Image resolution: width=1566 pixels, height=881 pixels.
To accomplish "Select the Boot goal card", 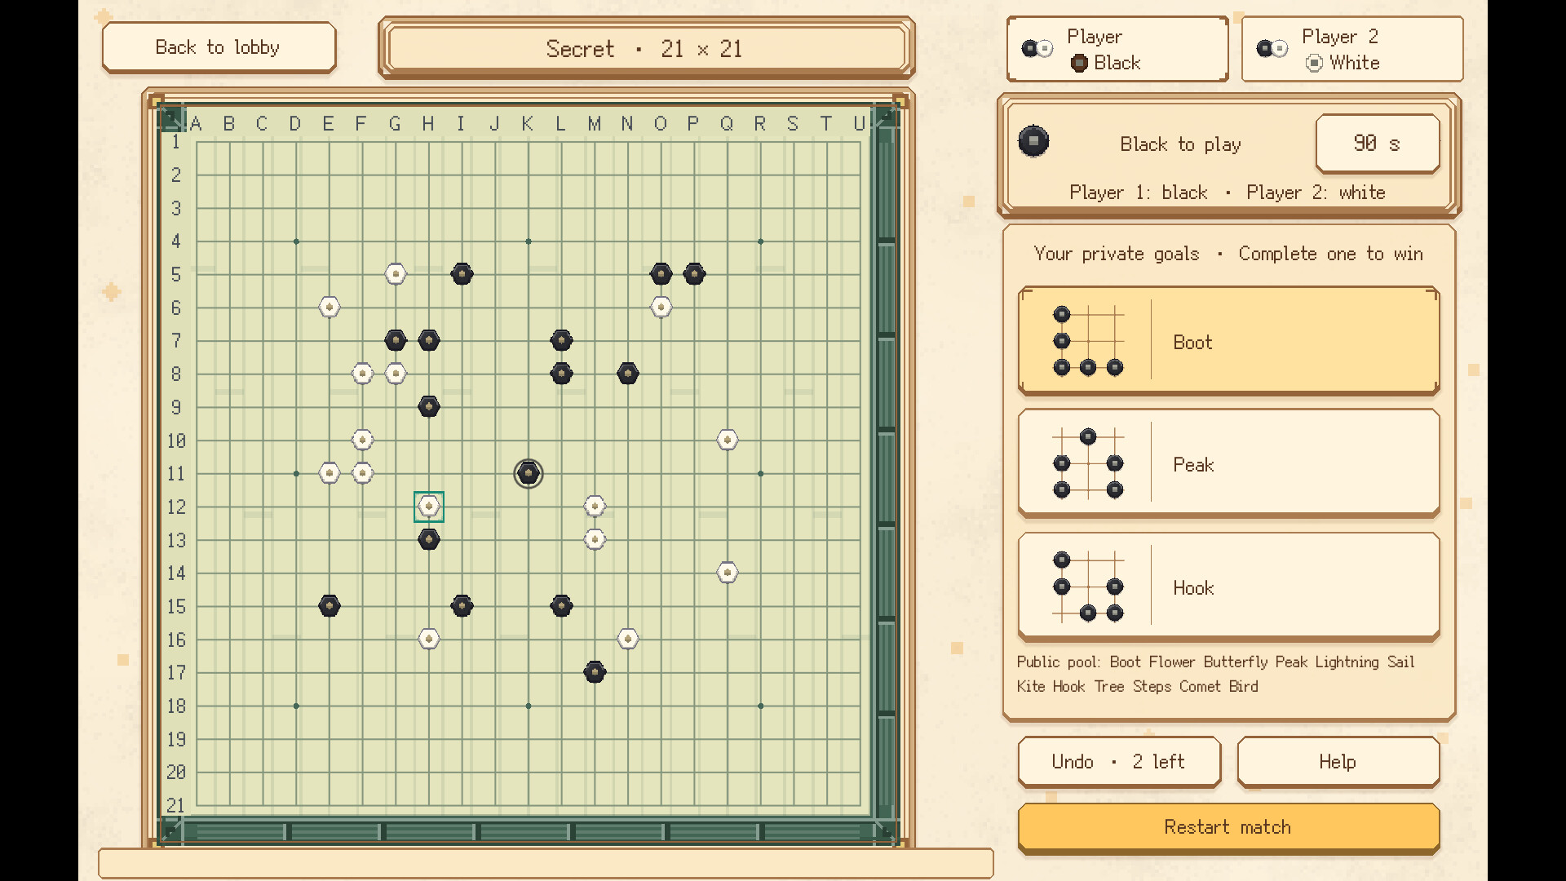I will (x=1228, y=341).
